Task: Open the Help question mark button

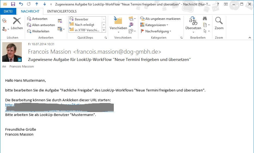Action: (218, 4)
